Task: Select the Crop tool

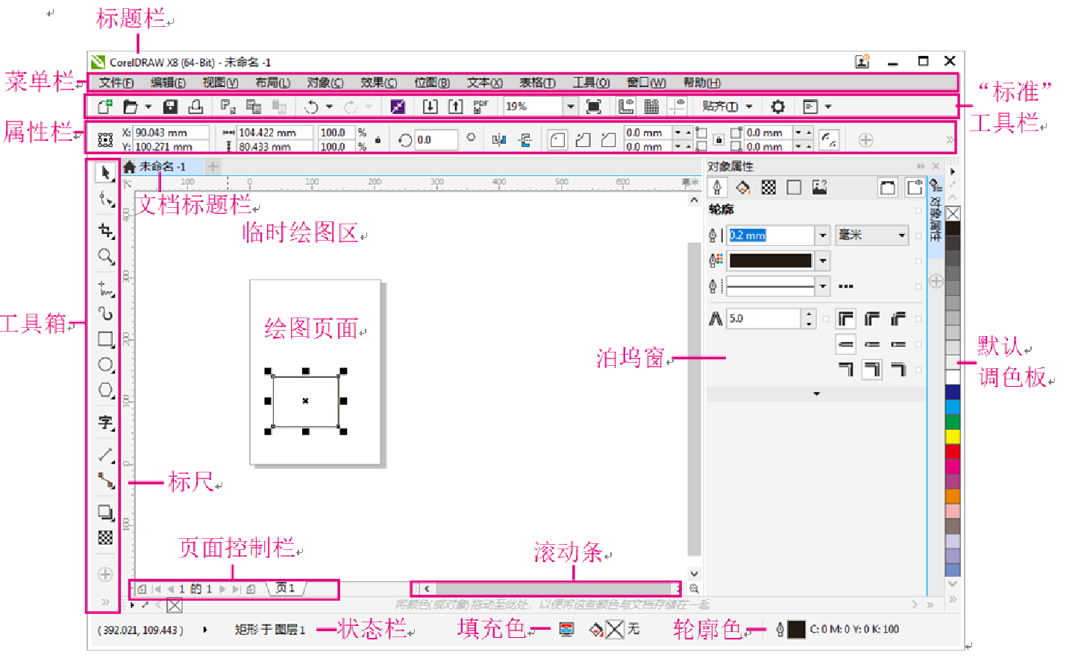Action: [x=105, y=231]
